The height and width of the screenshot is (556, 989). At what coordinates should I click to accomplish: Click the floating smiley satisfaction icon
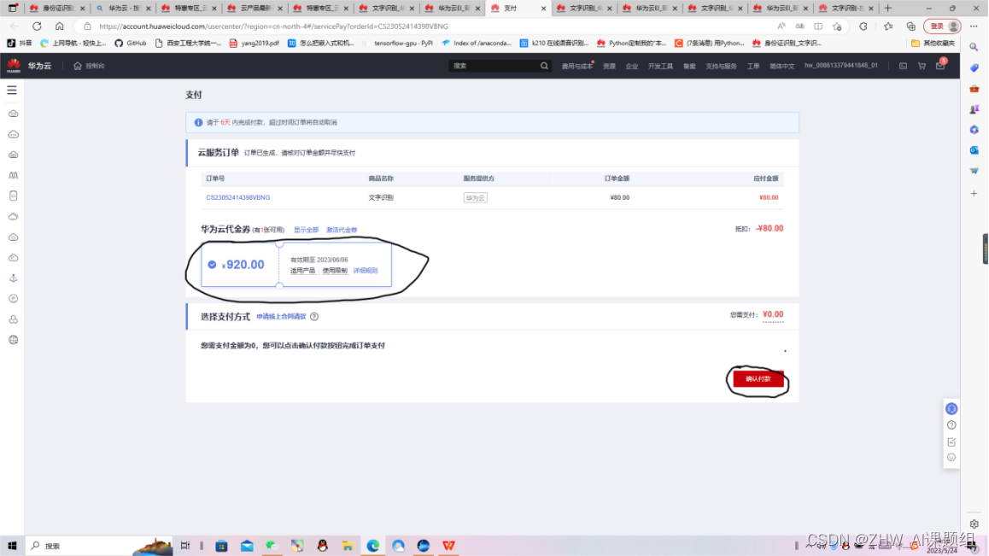951,458
